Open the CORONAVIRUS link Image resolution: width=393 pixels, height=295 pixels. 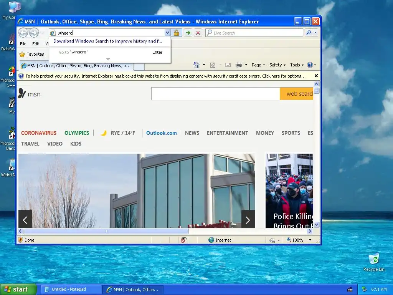click(x=39, y=133)
